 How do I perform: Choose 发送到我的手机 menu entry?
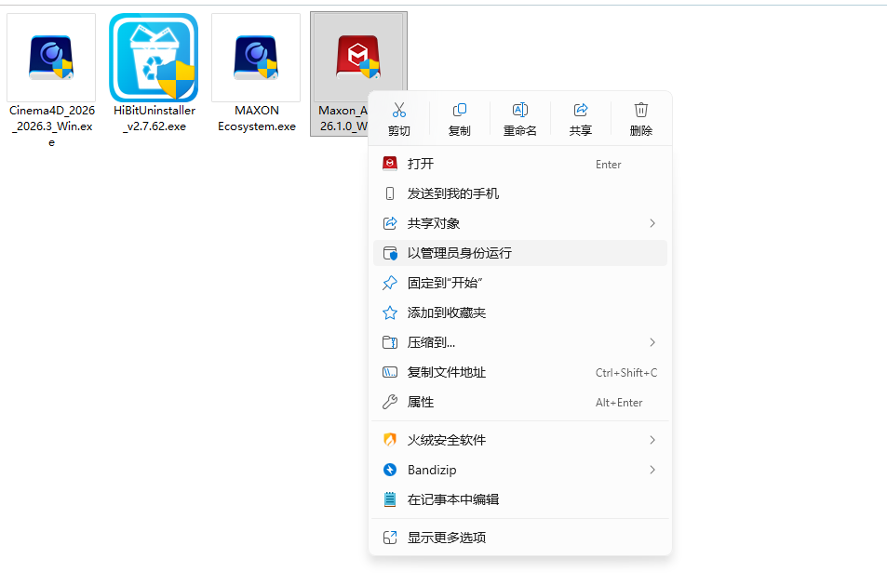pyautogui.click(x=520, y=193)
